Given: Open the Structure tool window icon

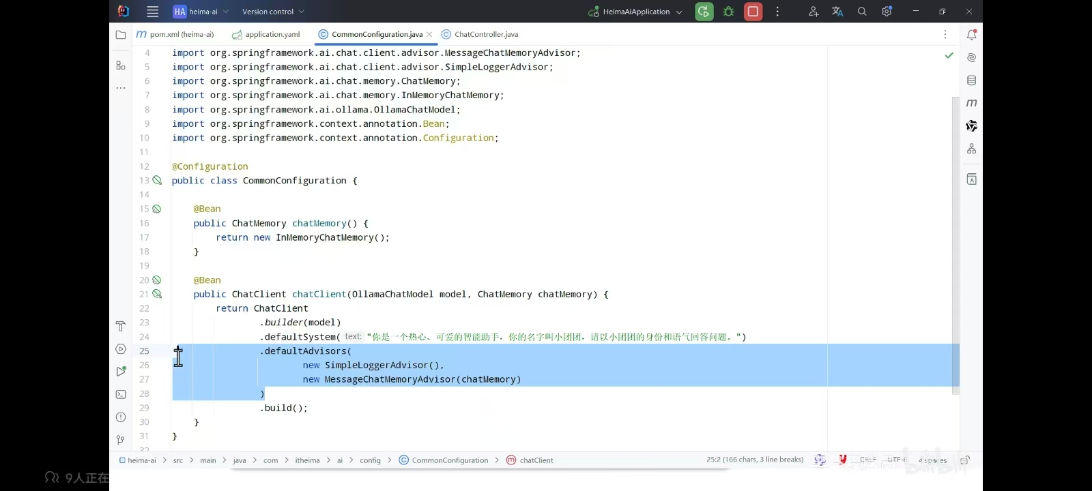Looking at the screenshot, I should click(121, 65).
